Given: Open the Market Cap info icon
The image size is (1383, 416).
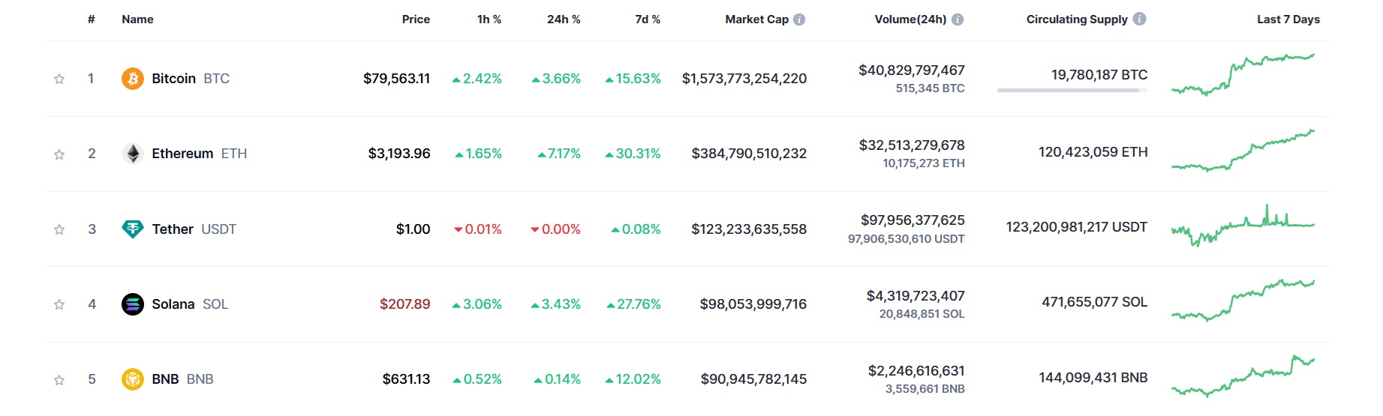Looking at the screenshot, I should [799, 19].
